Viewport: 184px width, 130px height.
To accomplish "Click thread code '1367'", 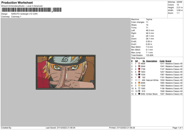I will (162, 75).
